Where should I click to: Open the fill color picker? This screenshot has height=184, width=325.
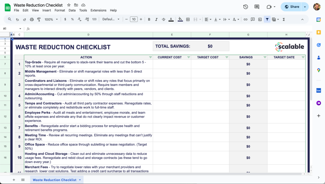[x=180, y=19]
